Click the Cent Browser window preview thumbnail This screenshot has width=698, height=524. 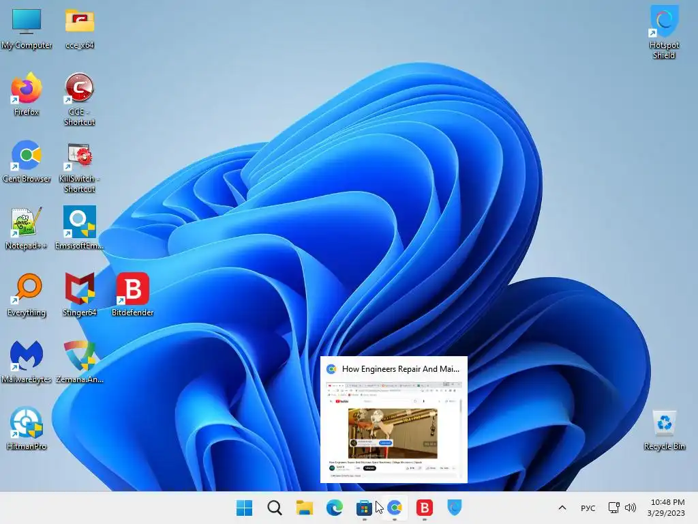pyautogui.click(x=394, y=430)
